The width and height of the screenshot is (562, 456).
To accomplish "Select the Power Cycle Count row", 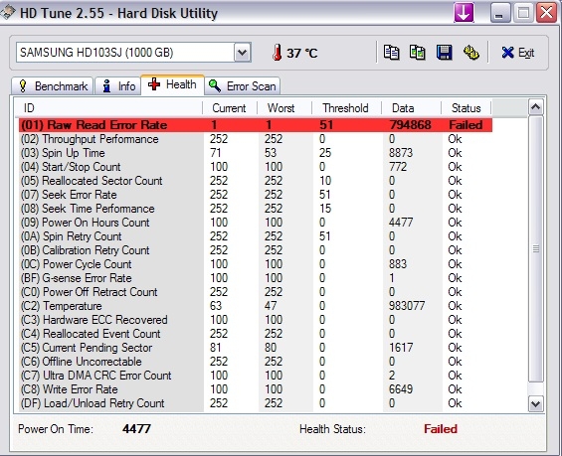I will [x=256, y=264].
